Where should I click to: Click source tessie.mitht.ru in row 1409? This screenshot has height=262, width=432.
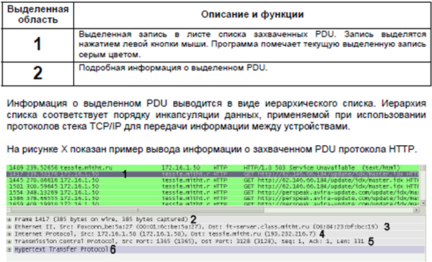[x=86, y=168]
